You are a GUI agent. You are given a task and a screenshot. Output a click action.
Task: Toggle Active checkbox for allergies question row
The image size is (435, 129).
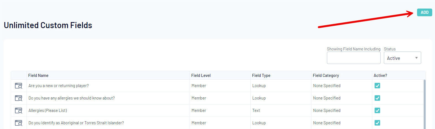[377, 98]
